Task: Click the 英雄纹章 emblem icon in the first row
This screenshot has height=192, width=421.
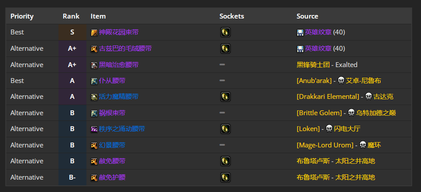Action: (300, 33)
